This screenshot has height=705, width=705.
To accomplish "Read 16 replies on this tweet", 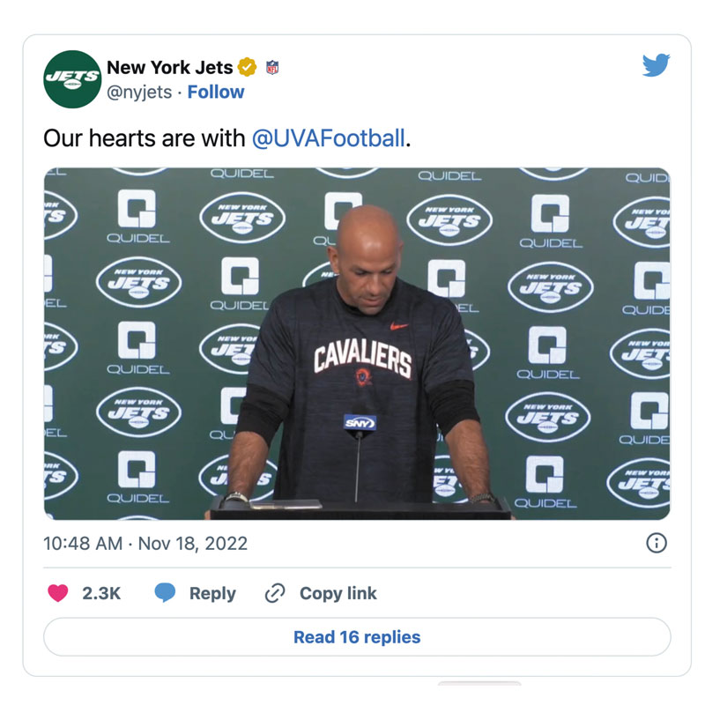I will [x=357, y=637].
